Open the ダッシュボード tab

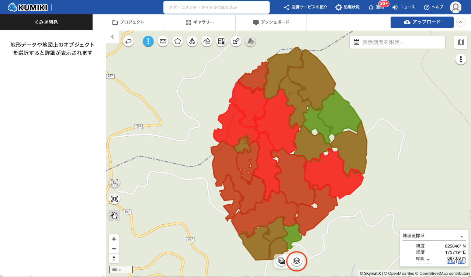[x=271, y=22]
